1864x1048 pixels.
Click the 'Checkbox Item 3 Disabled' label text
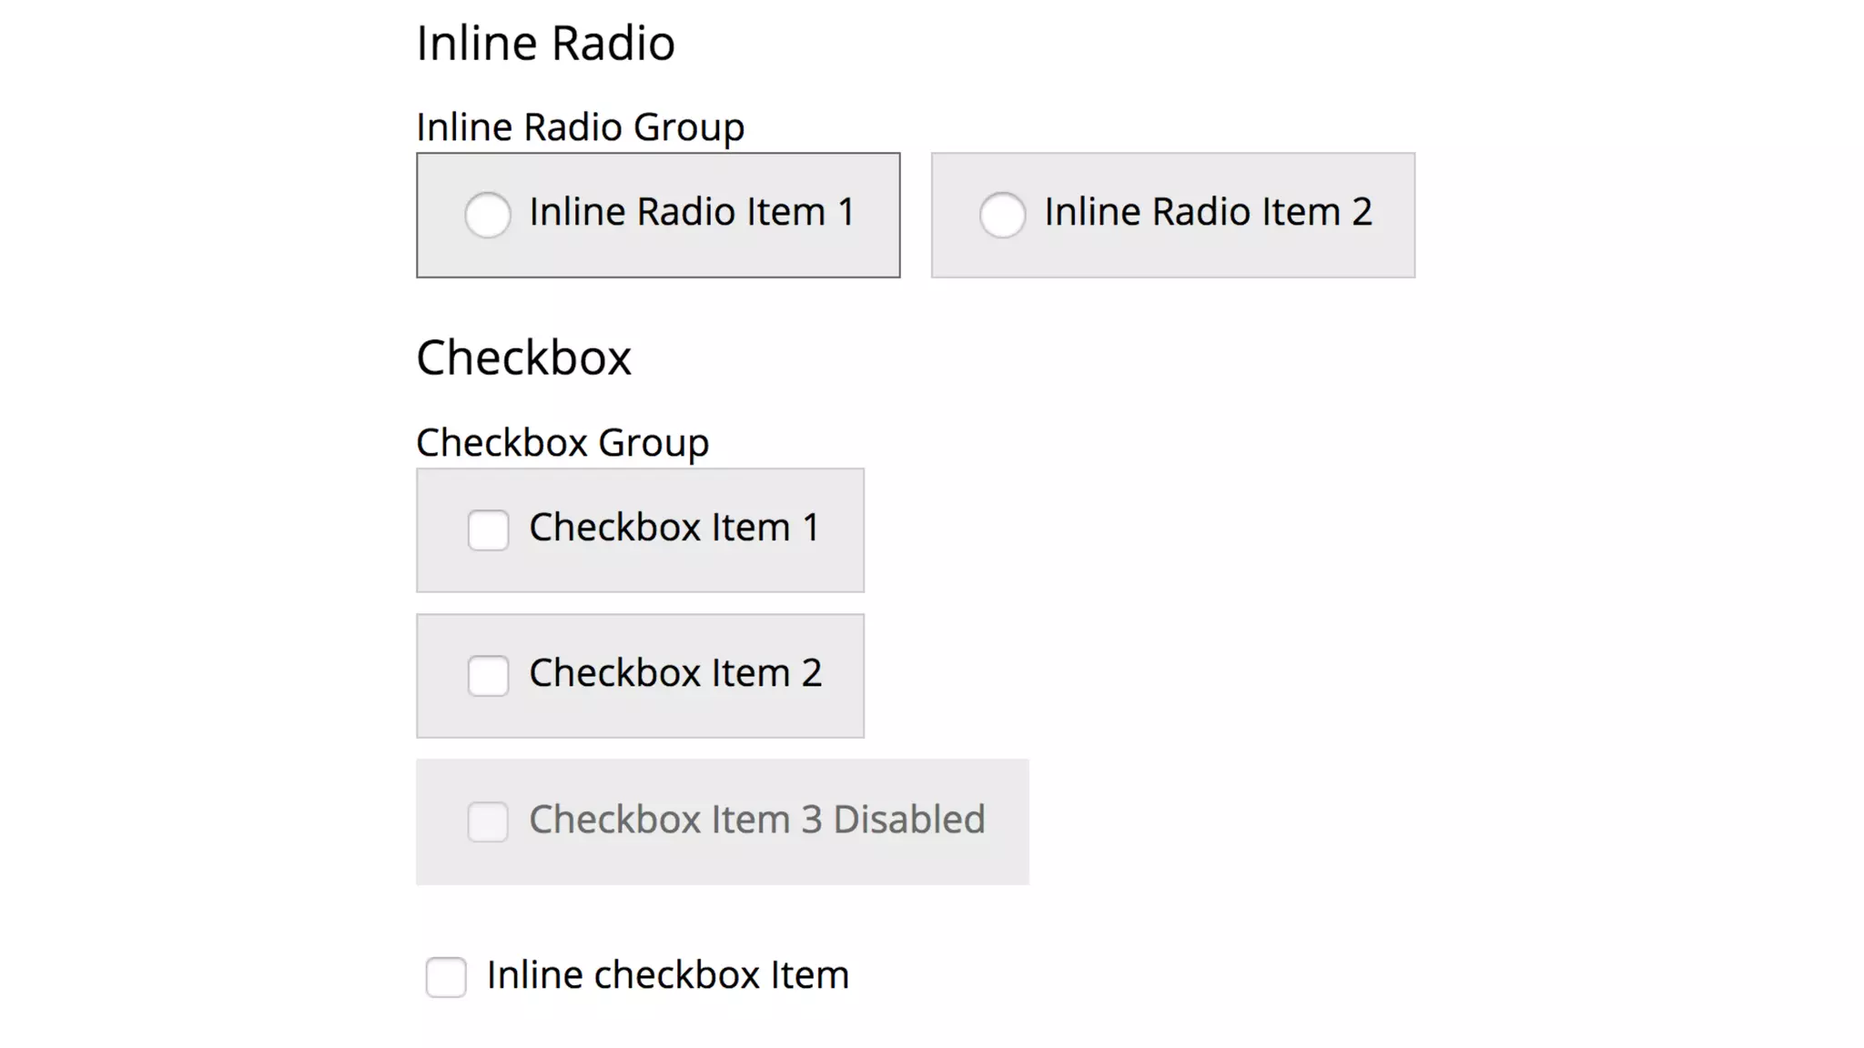[756, 820]
